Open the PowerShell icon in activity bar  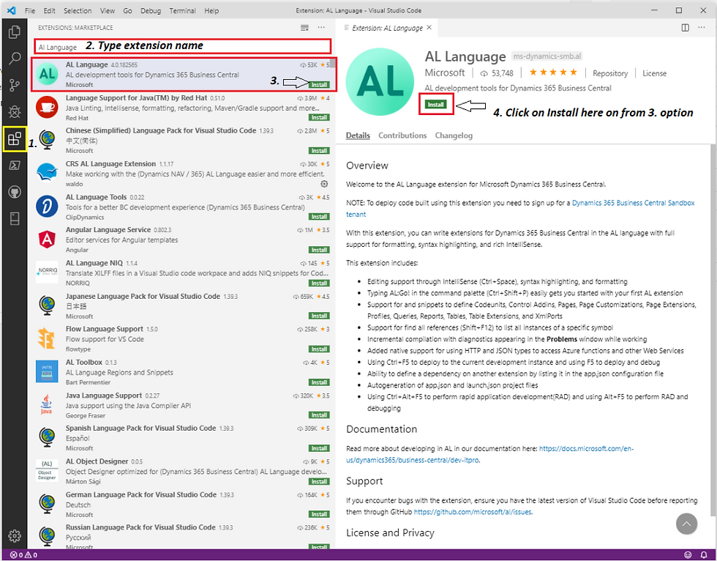click(15, 166)
